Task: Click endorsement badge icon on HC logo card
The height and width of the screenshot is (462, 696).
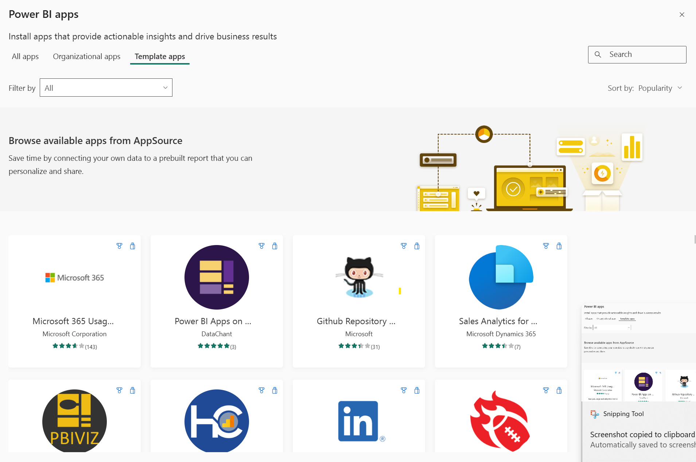Action: coord(261,391)
